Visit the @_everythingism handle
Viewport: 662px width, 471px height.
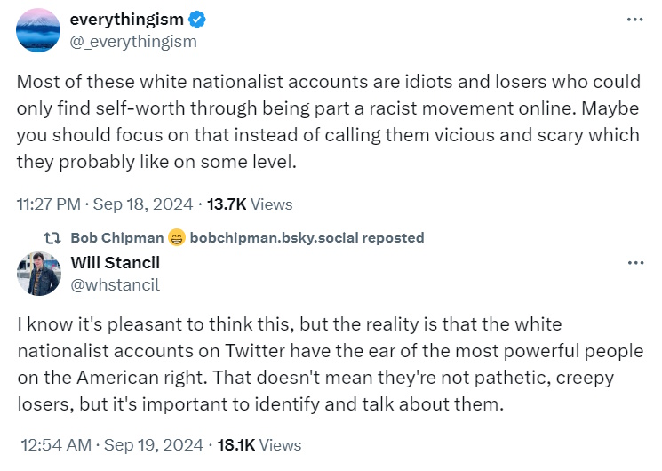[133, 41]
